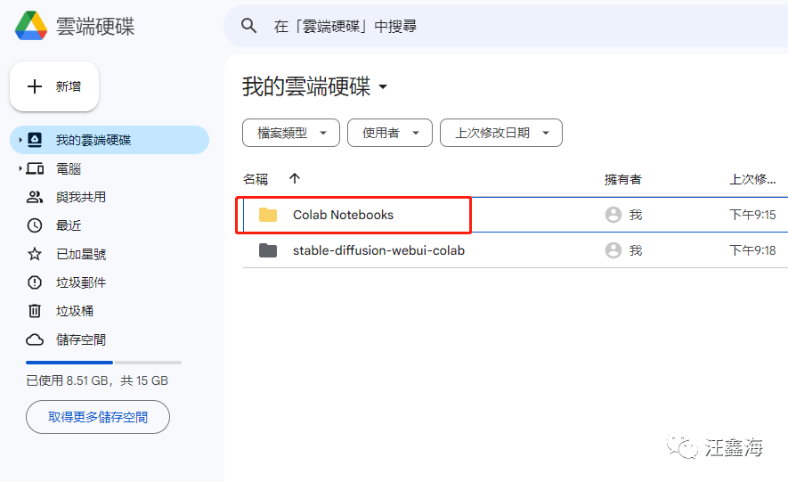Click the 雲端硬碟 product name text
The image size is (788, 482).
click(x=95, y=26)
